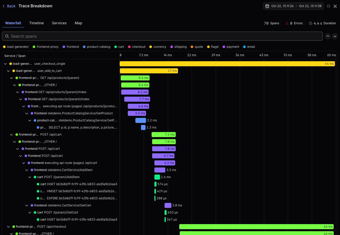
Task: Click the red error triangle icon
Action: [x=287, y=23]
